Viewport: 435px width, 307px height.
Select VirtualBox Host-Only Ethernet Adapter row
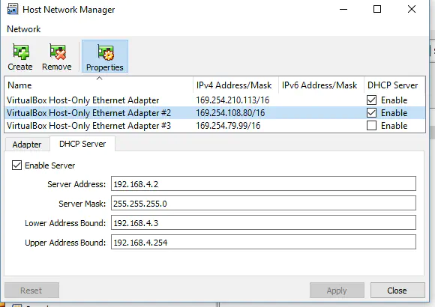214,100
